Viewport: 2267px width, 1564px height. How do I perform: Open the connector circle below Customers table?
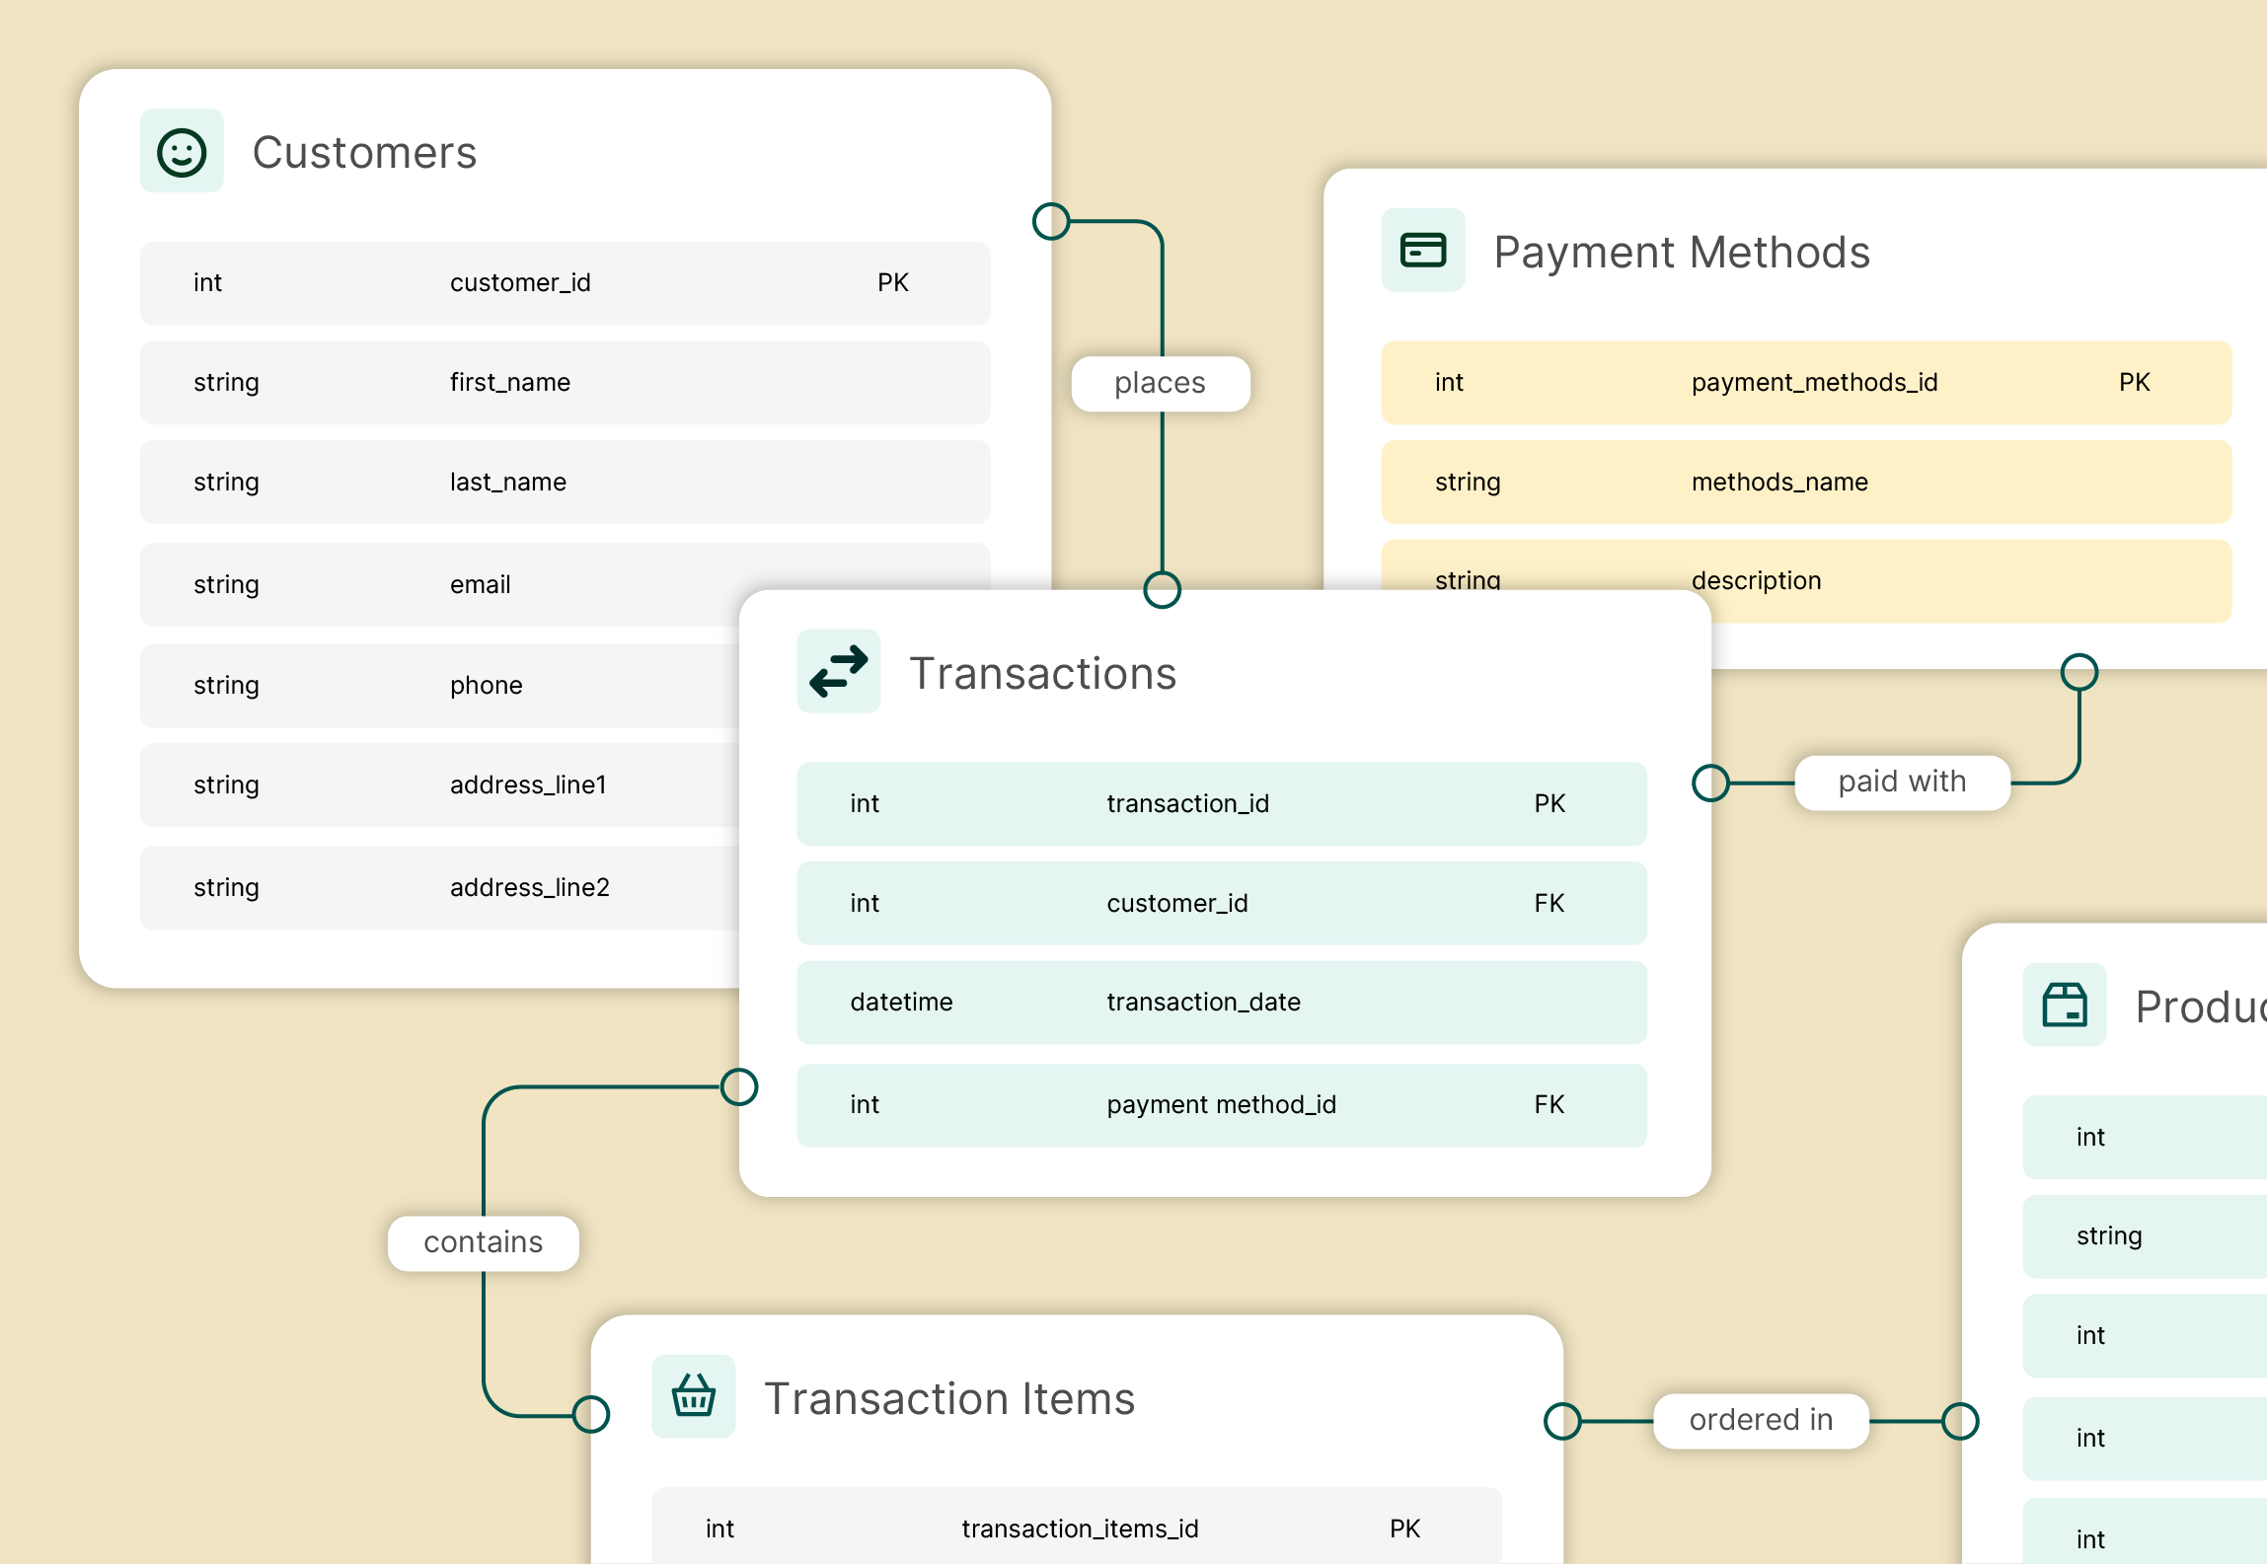(1049, 221)
